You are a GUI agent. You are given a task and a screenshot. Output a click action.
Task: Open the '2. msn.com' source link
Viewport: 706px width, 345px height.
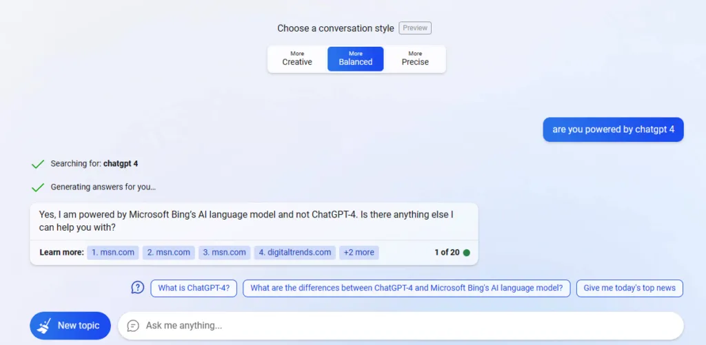click(x=169, y=252)
